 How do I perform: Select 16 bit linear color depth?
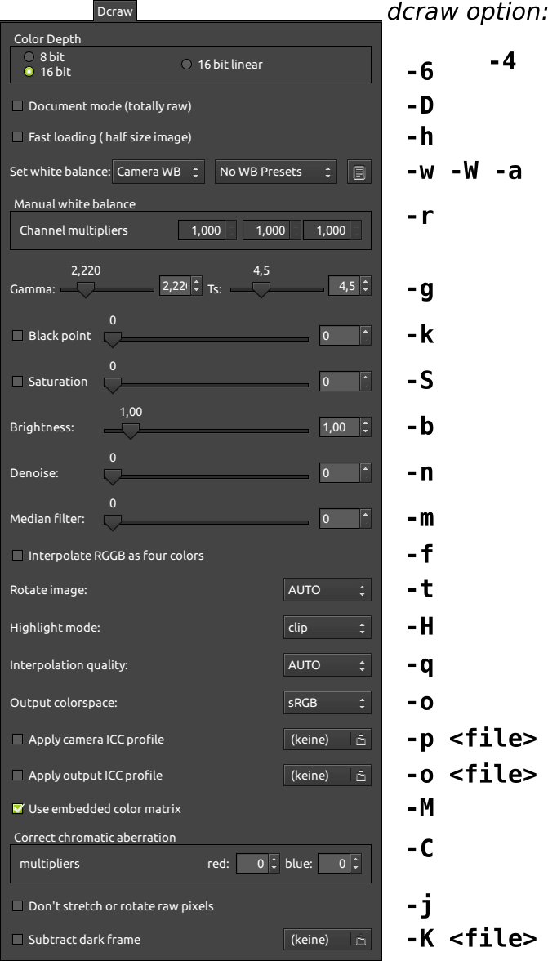(187, 65)
